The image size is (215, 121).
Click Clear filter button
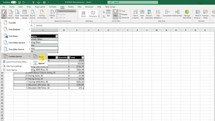(x=122, y=11)
